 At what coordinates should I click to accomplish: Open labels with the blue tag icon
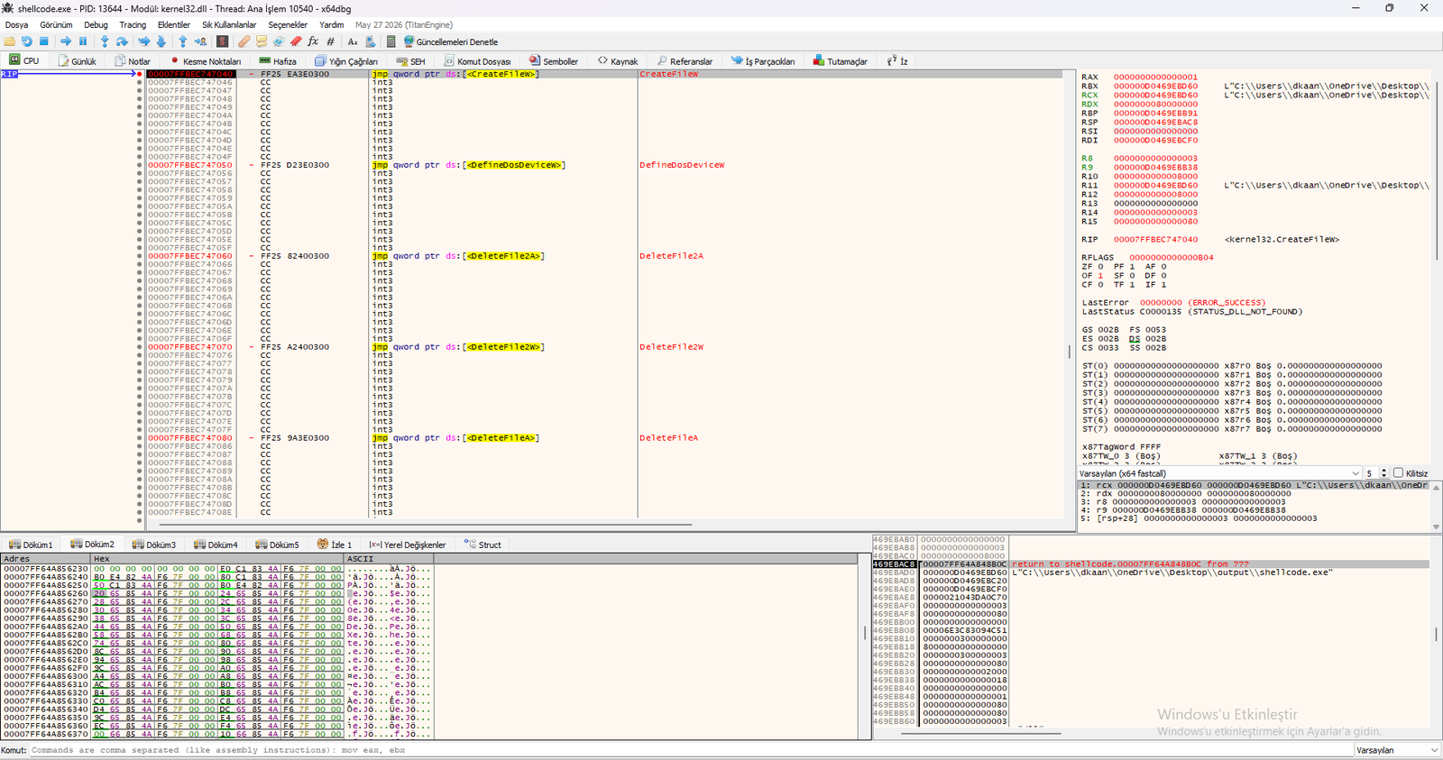(279, 41)
